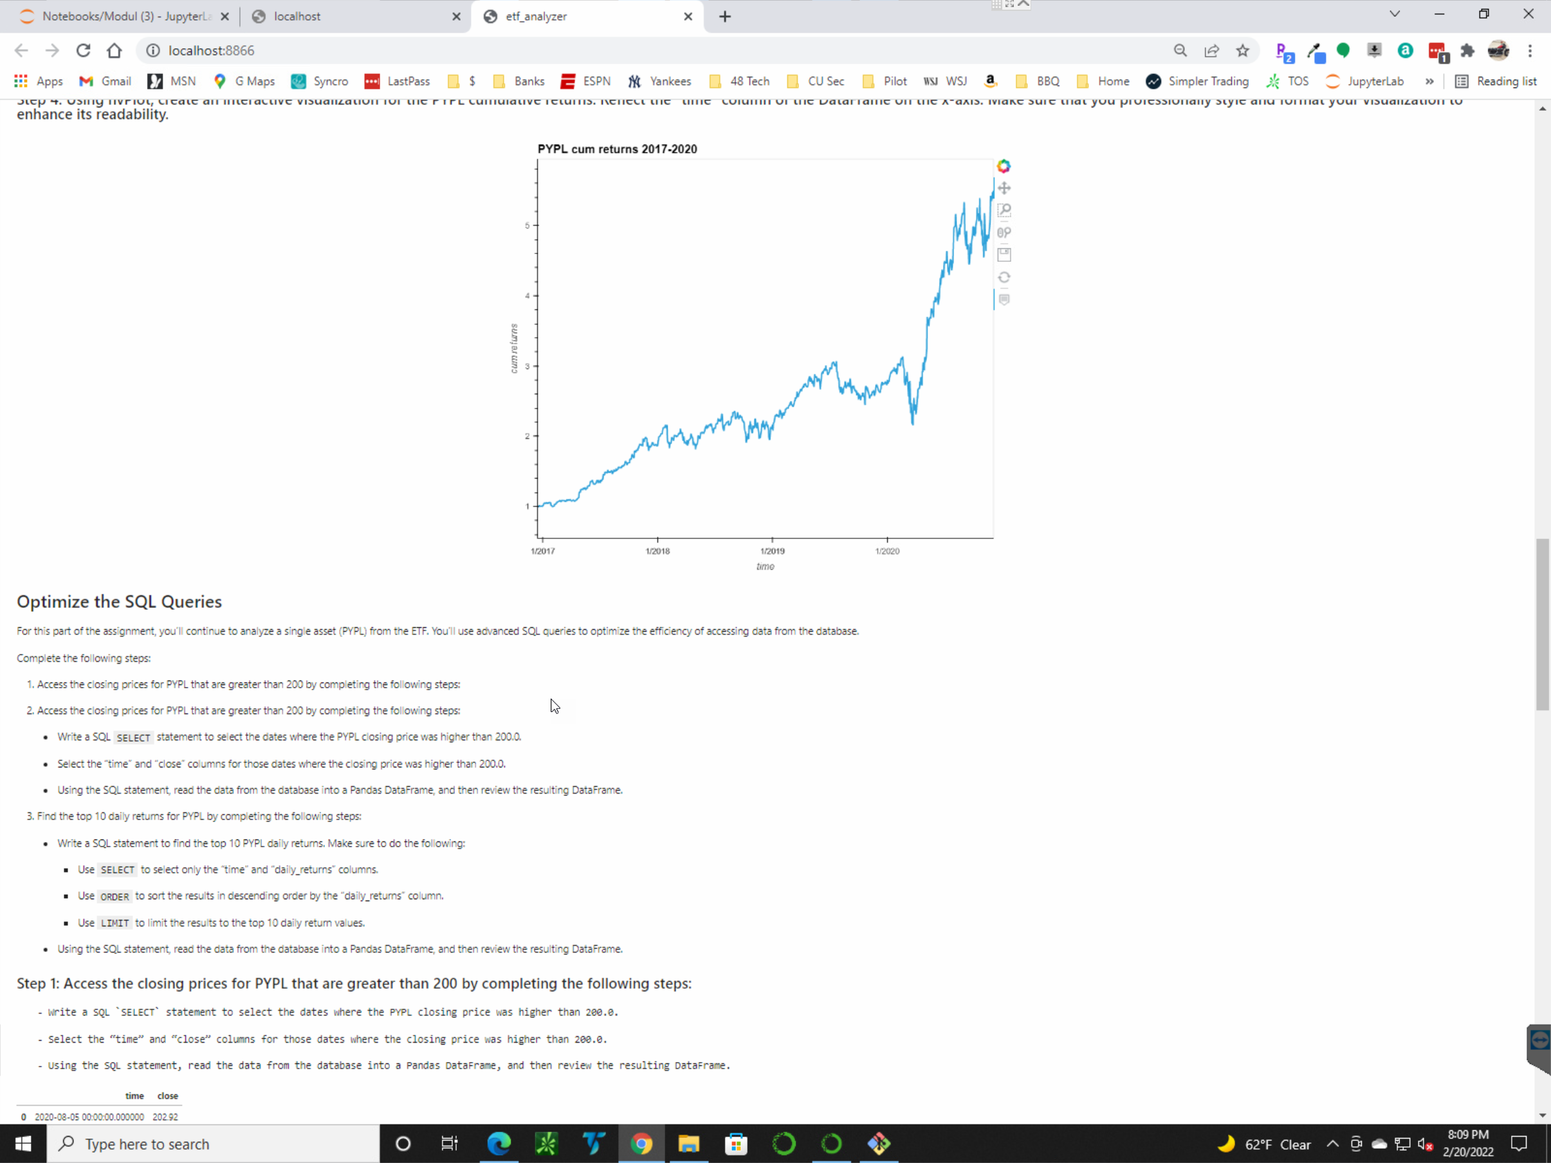Click the reset view icon on the chart

click(1005, 277)
